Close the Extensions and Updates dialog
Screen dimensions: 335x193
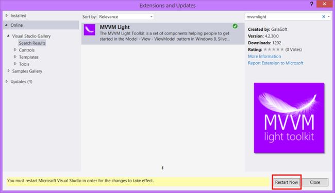pos(325,4)
